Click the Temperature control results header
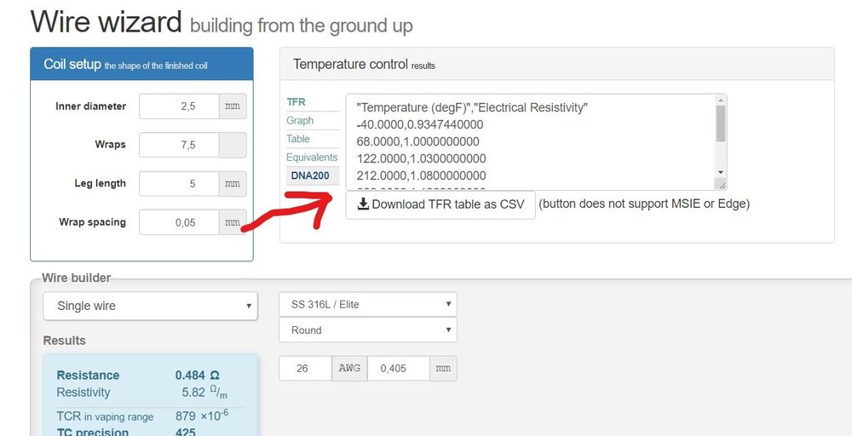 [557, 64]
